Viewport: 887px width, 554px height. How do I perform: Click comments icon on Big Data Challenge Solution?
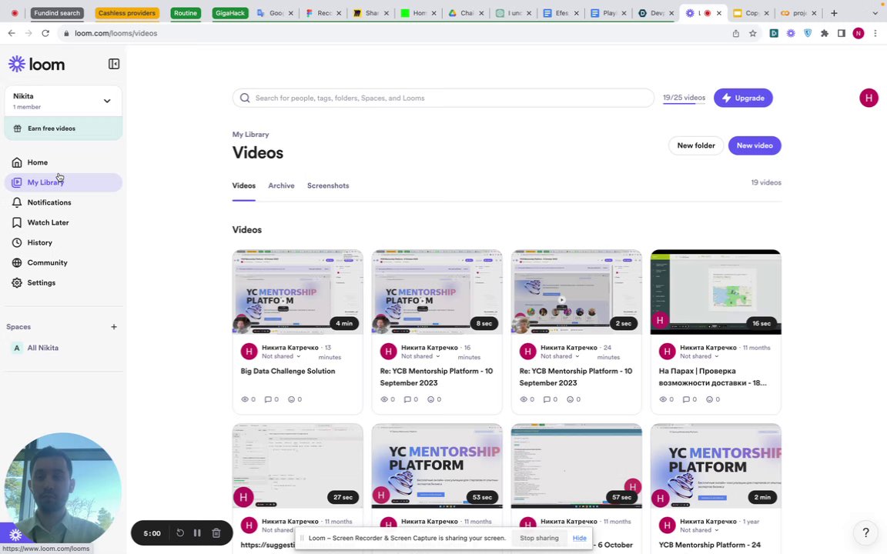coord(268,399)
